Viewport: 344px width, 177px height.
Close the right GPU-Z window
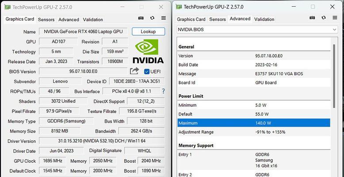click(333, 7)
